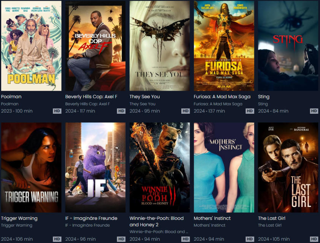Click the grey The Last Girl subtitle

[x=270, y=225]
